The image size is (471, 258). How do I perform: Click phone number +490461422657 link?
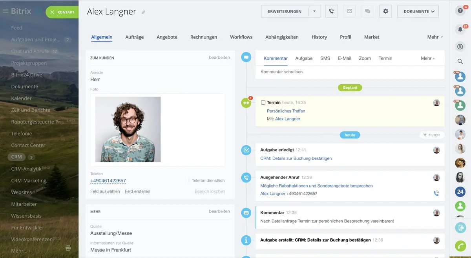108,181
